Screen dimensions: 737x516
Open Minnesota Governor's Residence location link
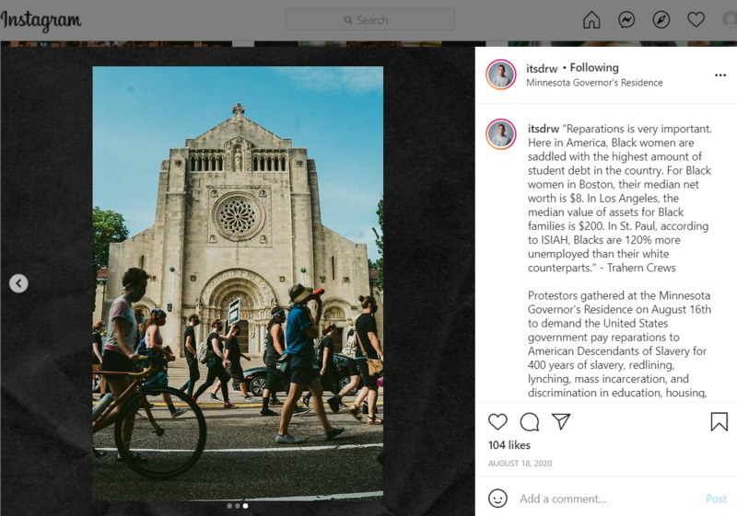(x=594, y=83)
